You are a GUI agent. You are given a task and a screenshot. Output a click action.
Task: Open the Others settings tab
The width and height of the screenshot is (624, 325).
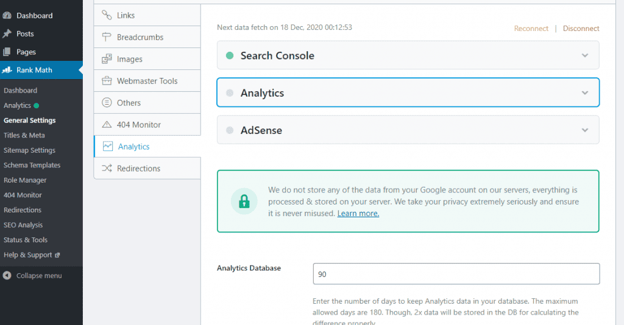click(x=129, y=103)
